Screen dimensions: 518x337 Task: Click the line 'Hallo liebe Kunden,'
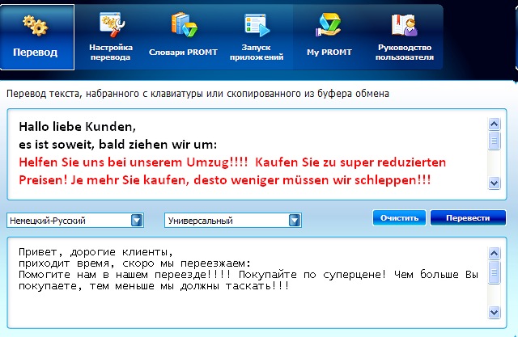point(78,127)
